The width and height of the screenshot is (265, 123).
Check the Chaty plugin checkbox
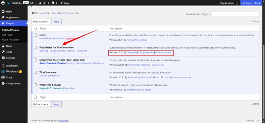coord(35,35)
